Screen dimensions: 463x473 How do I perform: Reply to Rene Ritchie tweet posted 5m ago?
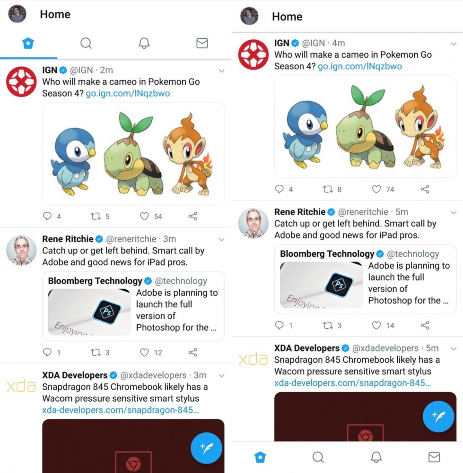click(x=280, y=325)
